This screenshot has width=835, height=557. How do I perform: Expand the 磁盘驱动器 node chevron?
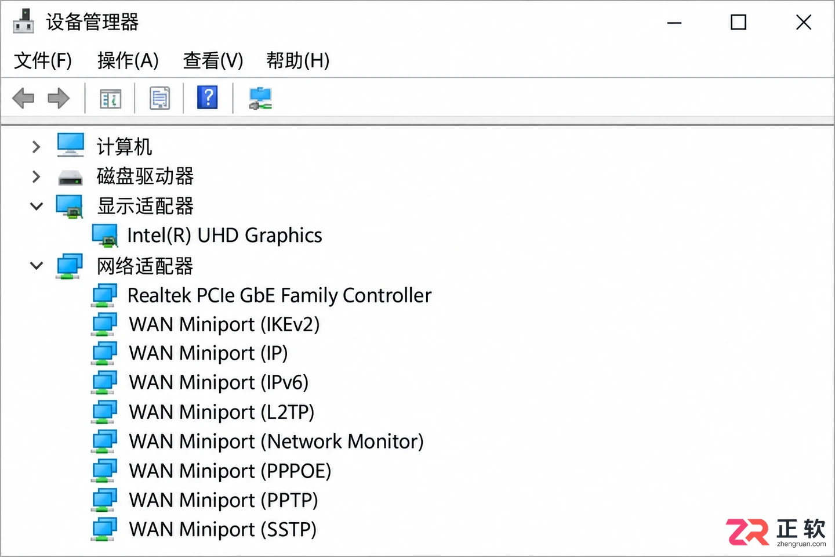point(36,176)
